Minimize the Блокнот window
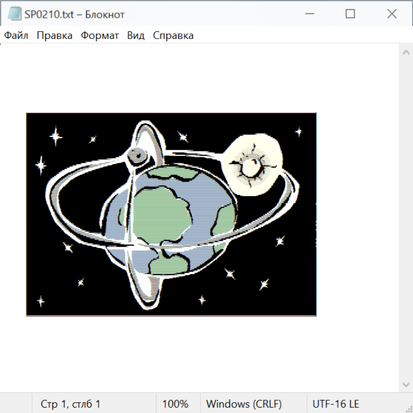The image size is (413, 413). tap(308, 14)
